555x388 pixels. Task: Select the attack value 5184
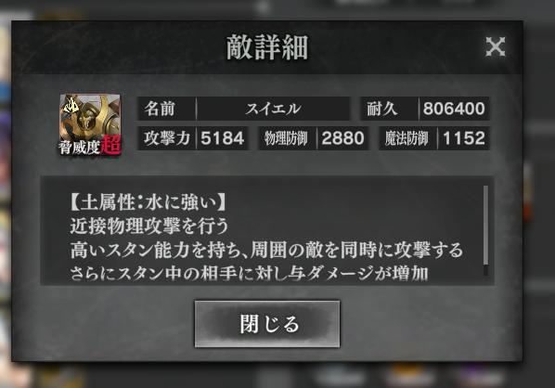pyautogui.click(x=223, y=138)
